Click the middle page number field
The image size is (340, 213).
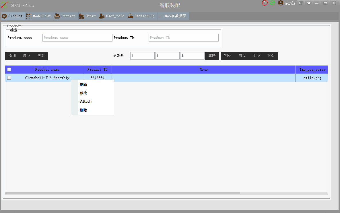tap(167, 56)
